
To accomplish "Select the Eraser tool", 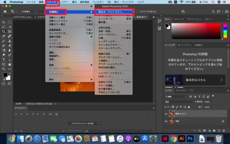I will tap(10, 46).
